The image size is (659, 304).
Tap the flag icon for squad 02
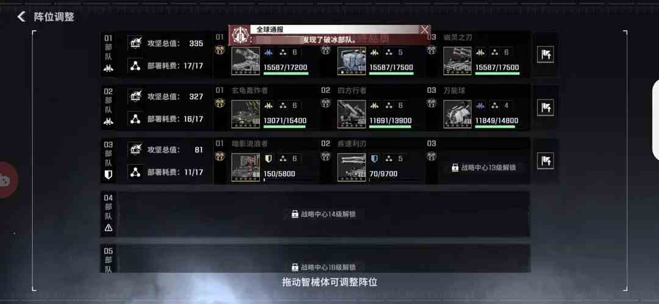click(x=545, y=107)
